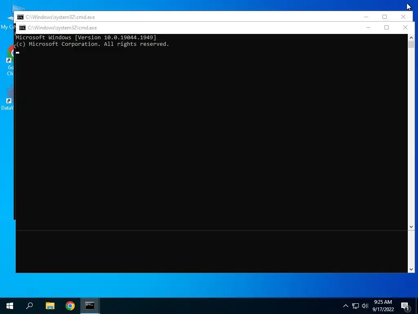Screen dimensions: 418x314
Task: Click front cmd.exe window system icon
Action: (22, 28)
